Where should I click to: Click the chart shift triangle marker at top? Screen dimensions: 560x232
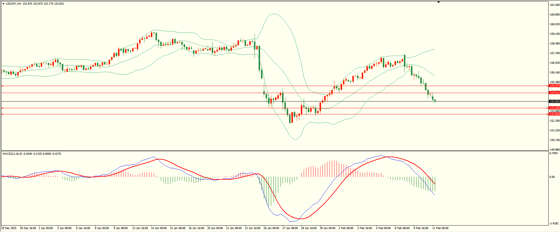tap(438, 2)
